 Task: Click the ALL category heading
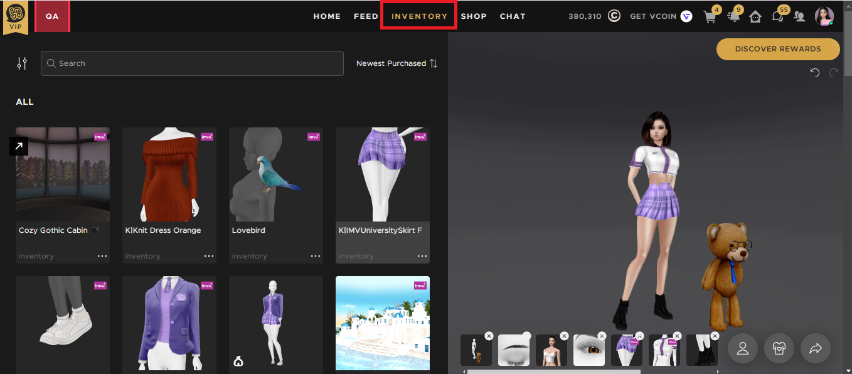coord(24,102)
